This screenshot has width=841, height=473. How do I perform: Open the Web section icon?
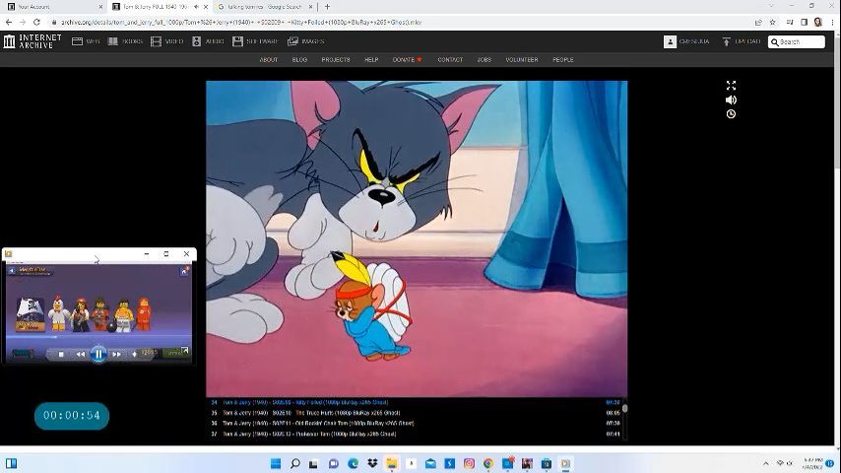click(77, 41)
